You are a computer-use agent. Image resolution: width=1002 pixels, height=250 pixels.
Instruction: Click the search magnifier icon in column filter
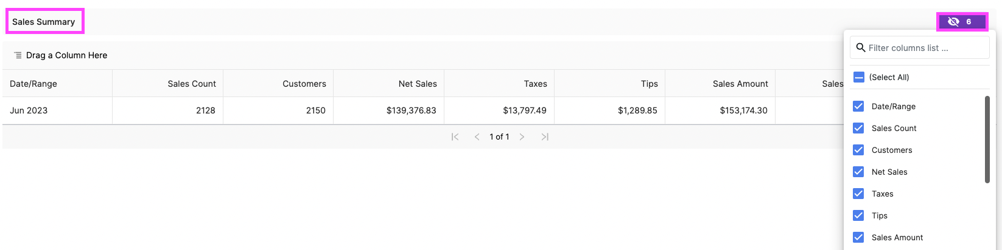(860, 47)
